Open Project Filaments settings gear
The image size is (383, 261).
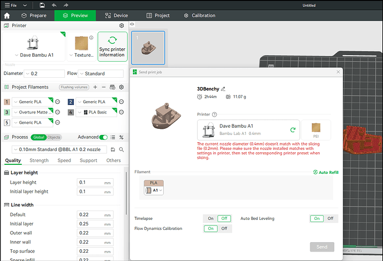click(x=122, y=87)
